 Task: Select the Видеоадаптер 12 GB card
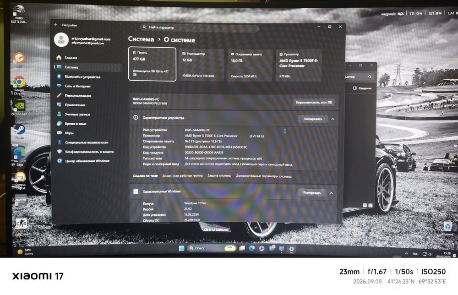(x=202, y=65)
